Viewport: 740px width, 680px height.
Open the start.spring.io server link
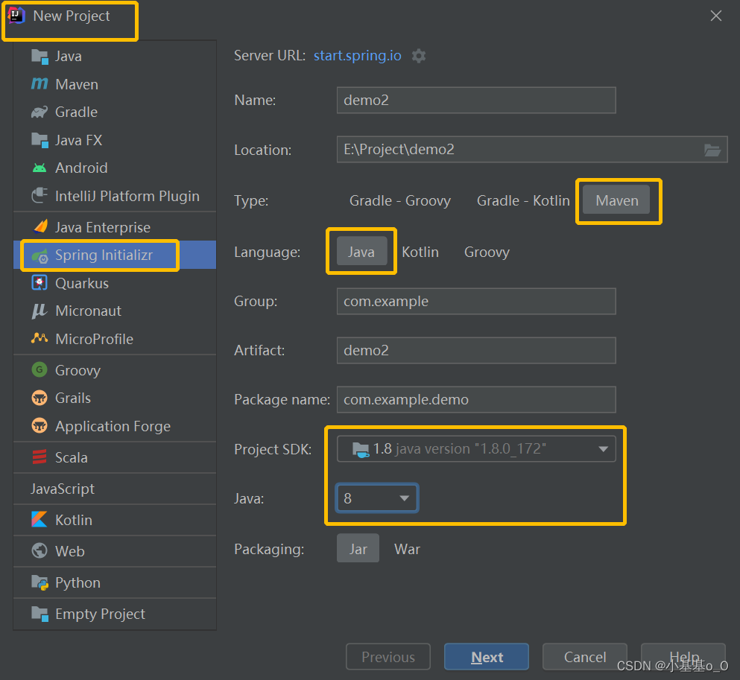pyautogui.click(x=357, y=56)
